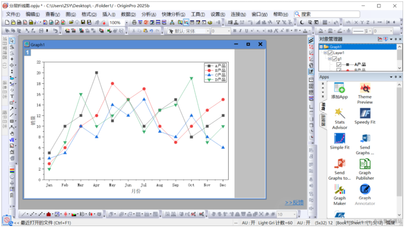Toggle B产品 plot visibility checkbox
404x227 pixels.
(339, 70)
